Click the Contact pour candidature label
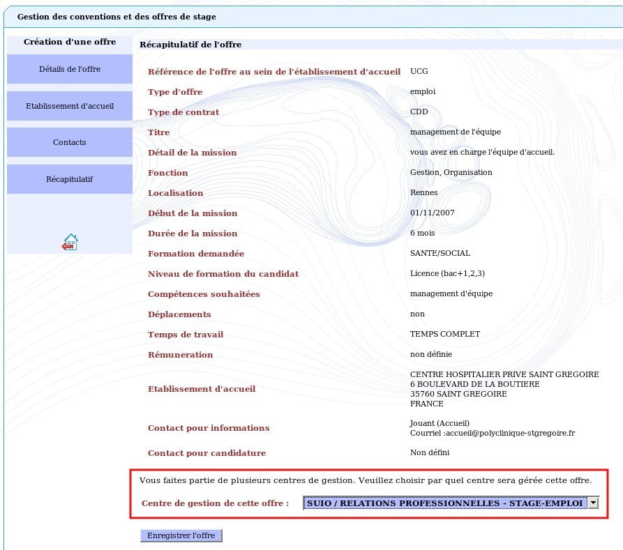 click(207, 453)
